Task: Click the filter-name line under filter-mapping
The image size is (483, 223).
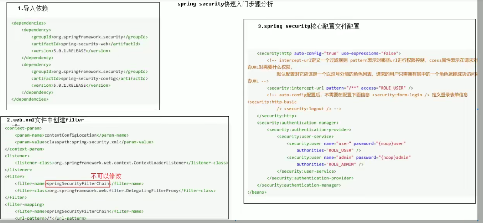Action: (79, 211)
